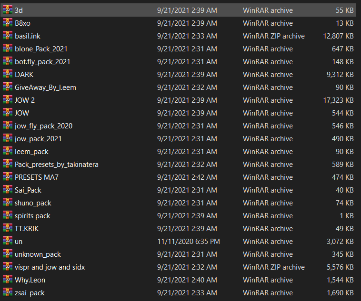Screen dimensions: 361x301
Task: Click the 345 KB size value
Action: (x=343, y=254)
